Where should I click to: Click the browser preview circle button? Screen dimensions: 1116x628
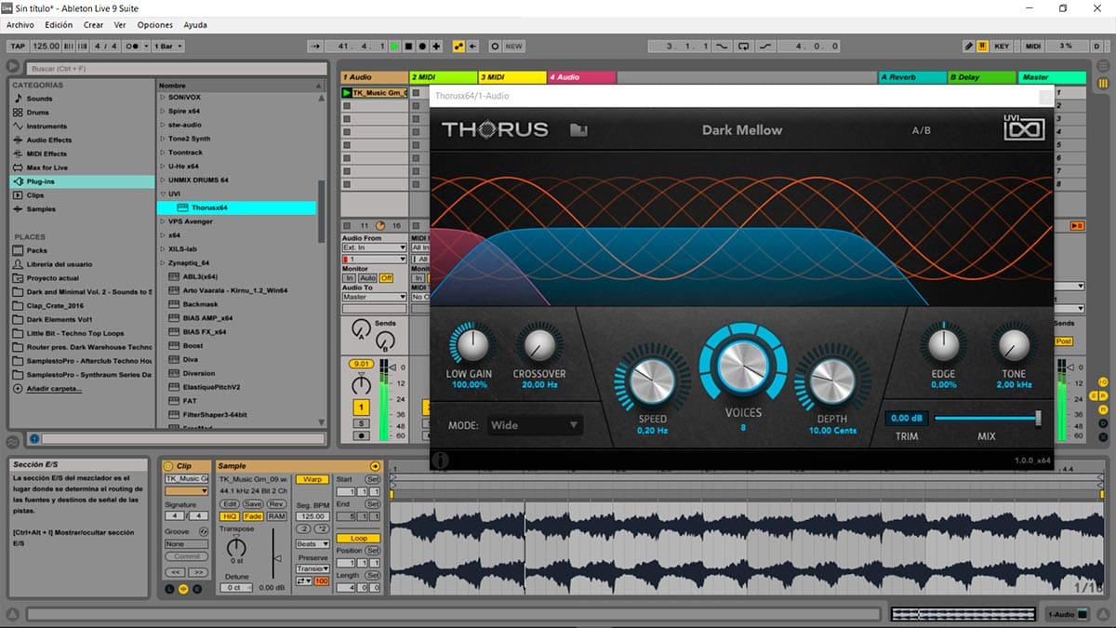pos(33,437)
